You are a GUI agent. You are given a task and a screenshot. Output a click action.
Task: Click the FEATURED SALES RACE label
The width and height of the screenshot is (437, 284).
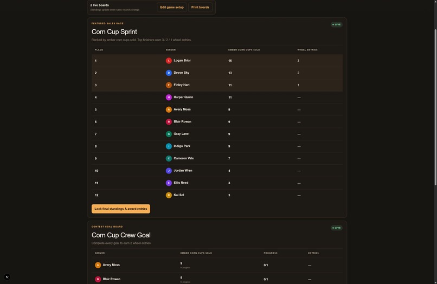[107, 23]
